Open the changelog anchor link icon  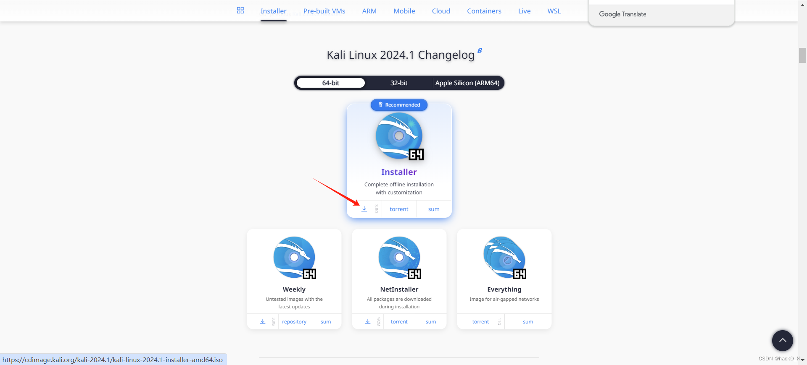point(480,51)
